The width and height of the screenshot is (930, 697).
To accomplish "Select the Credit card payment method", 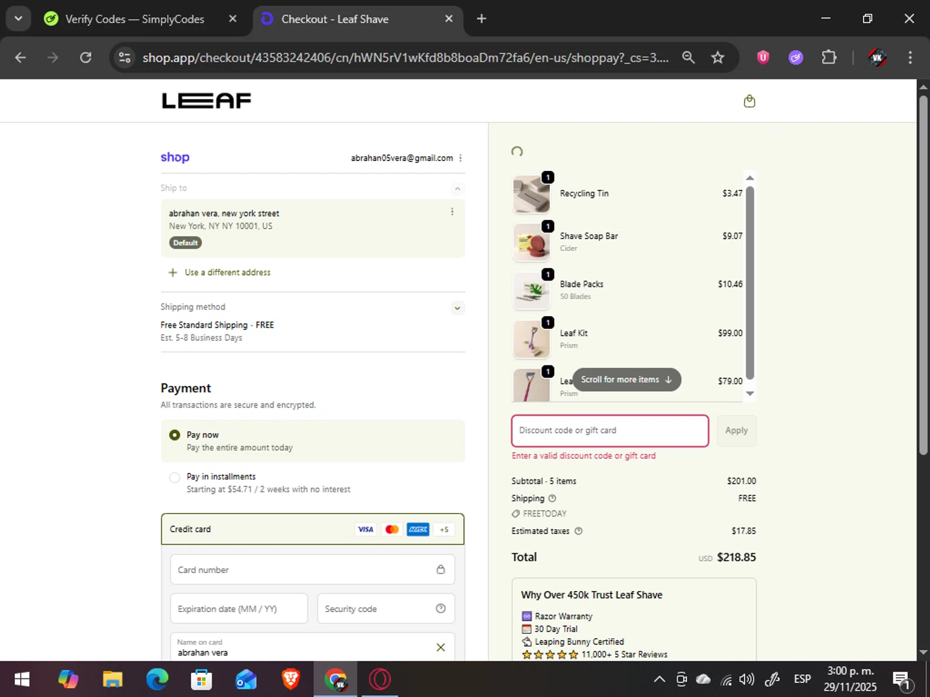I will point(312,529).
